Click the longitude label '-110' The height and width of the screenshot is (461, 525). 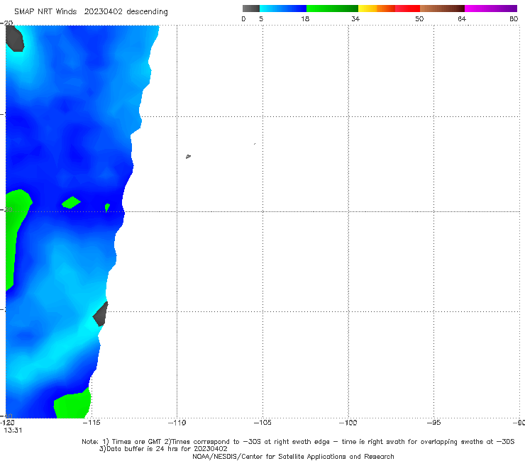(x=177, y=423)
